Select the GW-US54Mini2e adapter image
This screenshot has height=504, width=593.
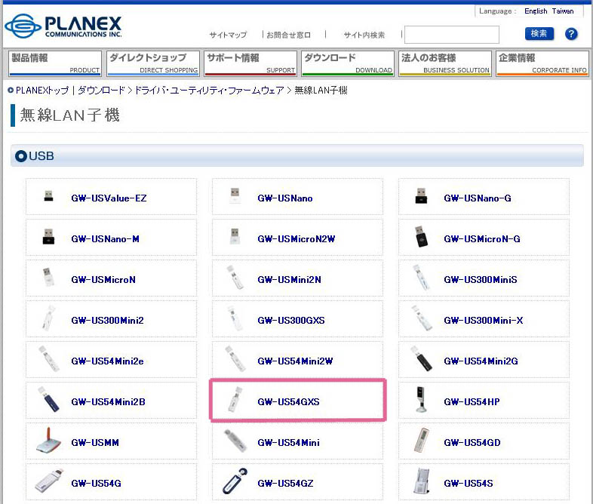pyautogui.click(x=49, y=359)
